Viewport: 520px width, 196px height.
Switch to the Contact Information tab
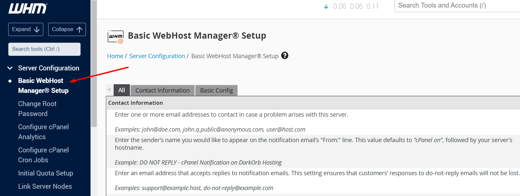[x=163, y=90]
